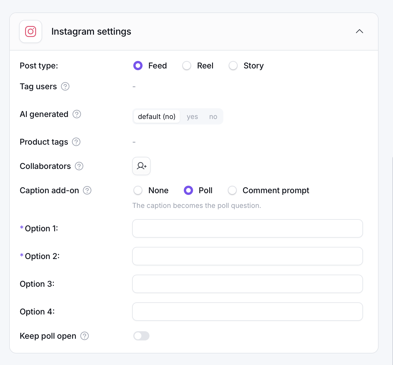
Task: Click into the Option 2 text box
Action: 248,256
